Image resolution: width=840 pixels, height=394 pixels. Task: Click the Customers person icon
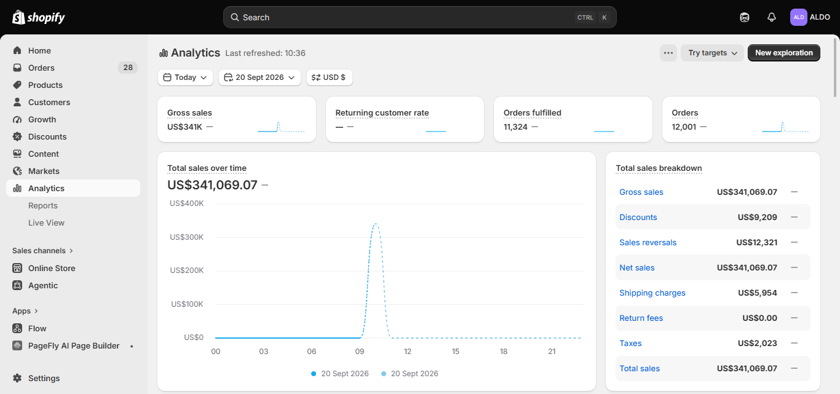(x=17, y=102)
